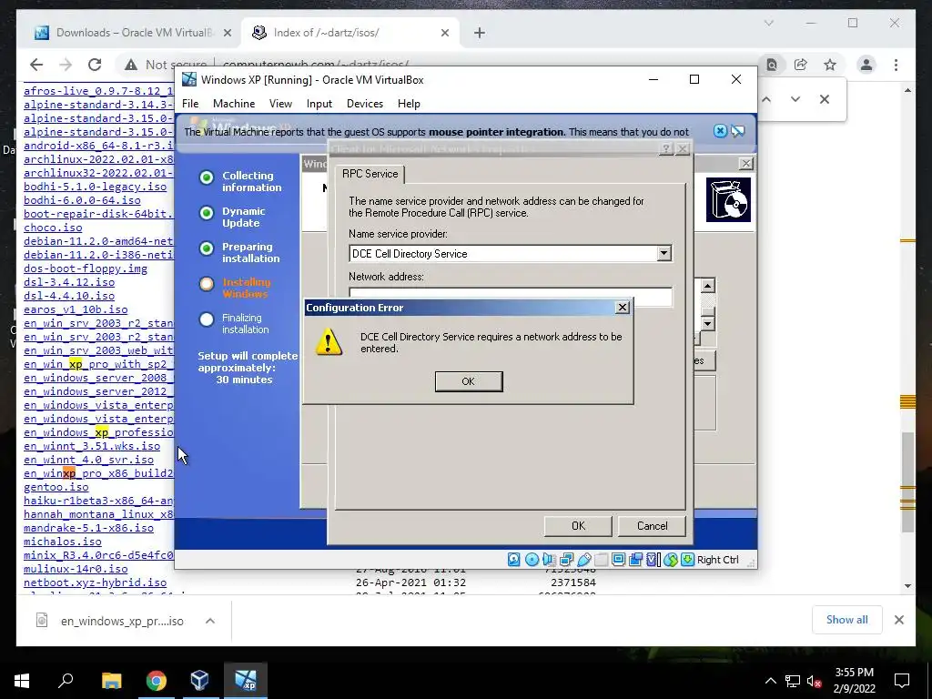Click the find-in-page search icon in address bar

772,65
